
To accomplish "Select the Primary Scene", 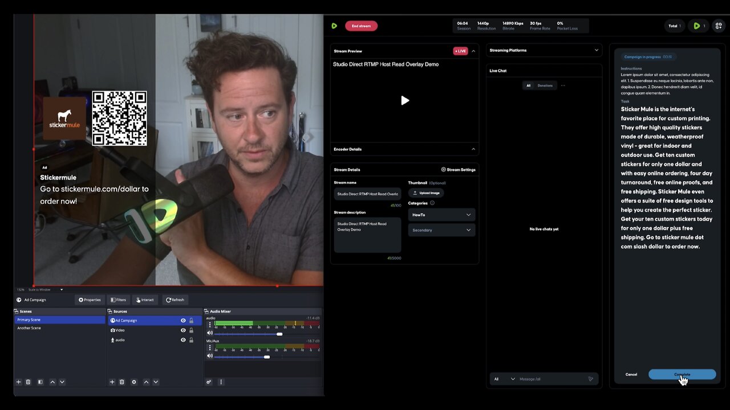I will (60, 320).
